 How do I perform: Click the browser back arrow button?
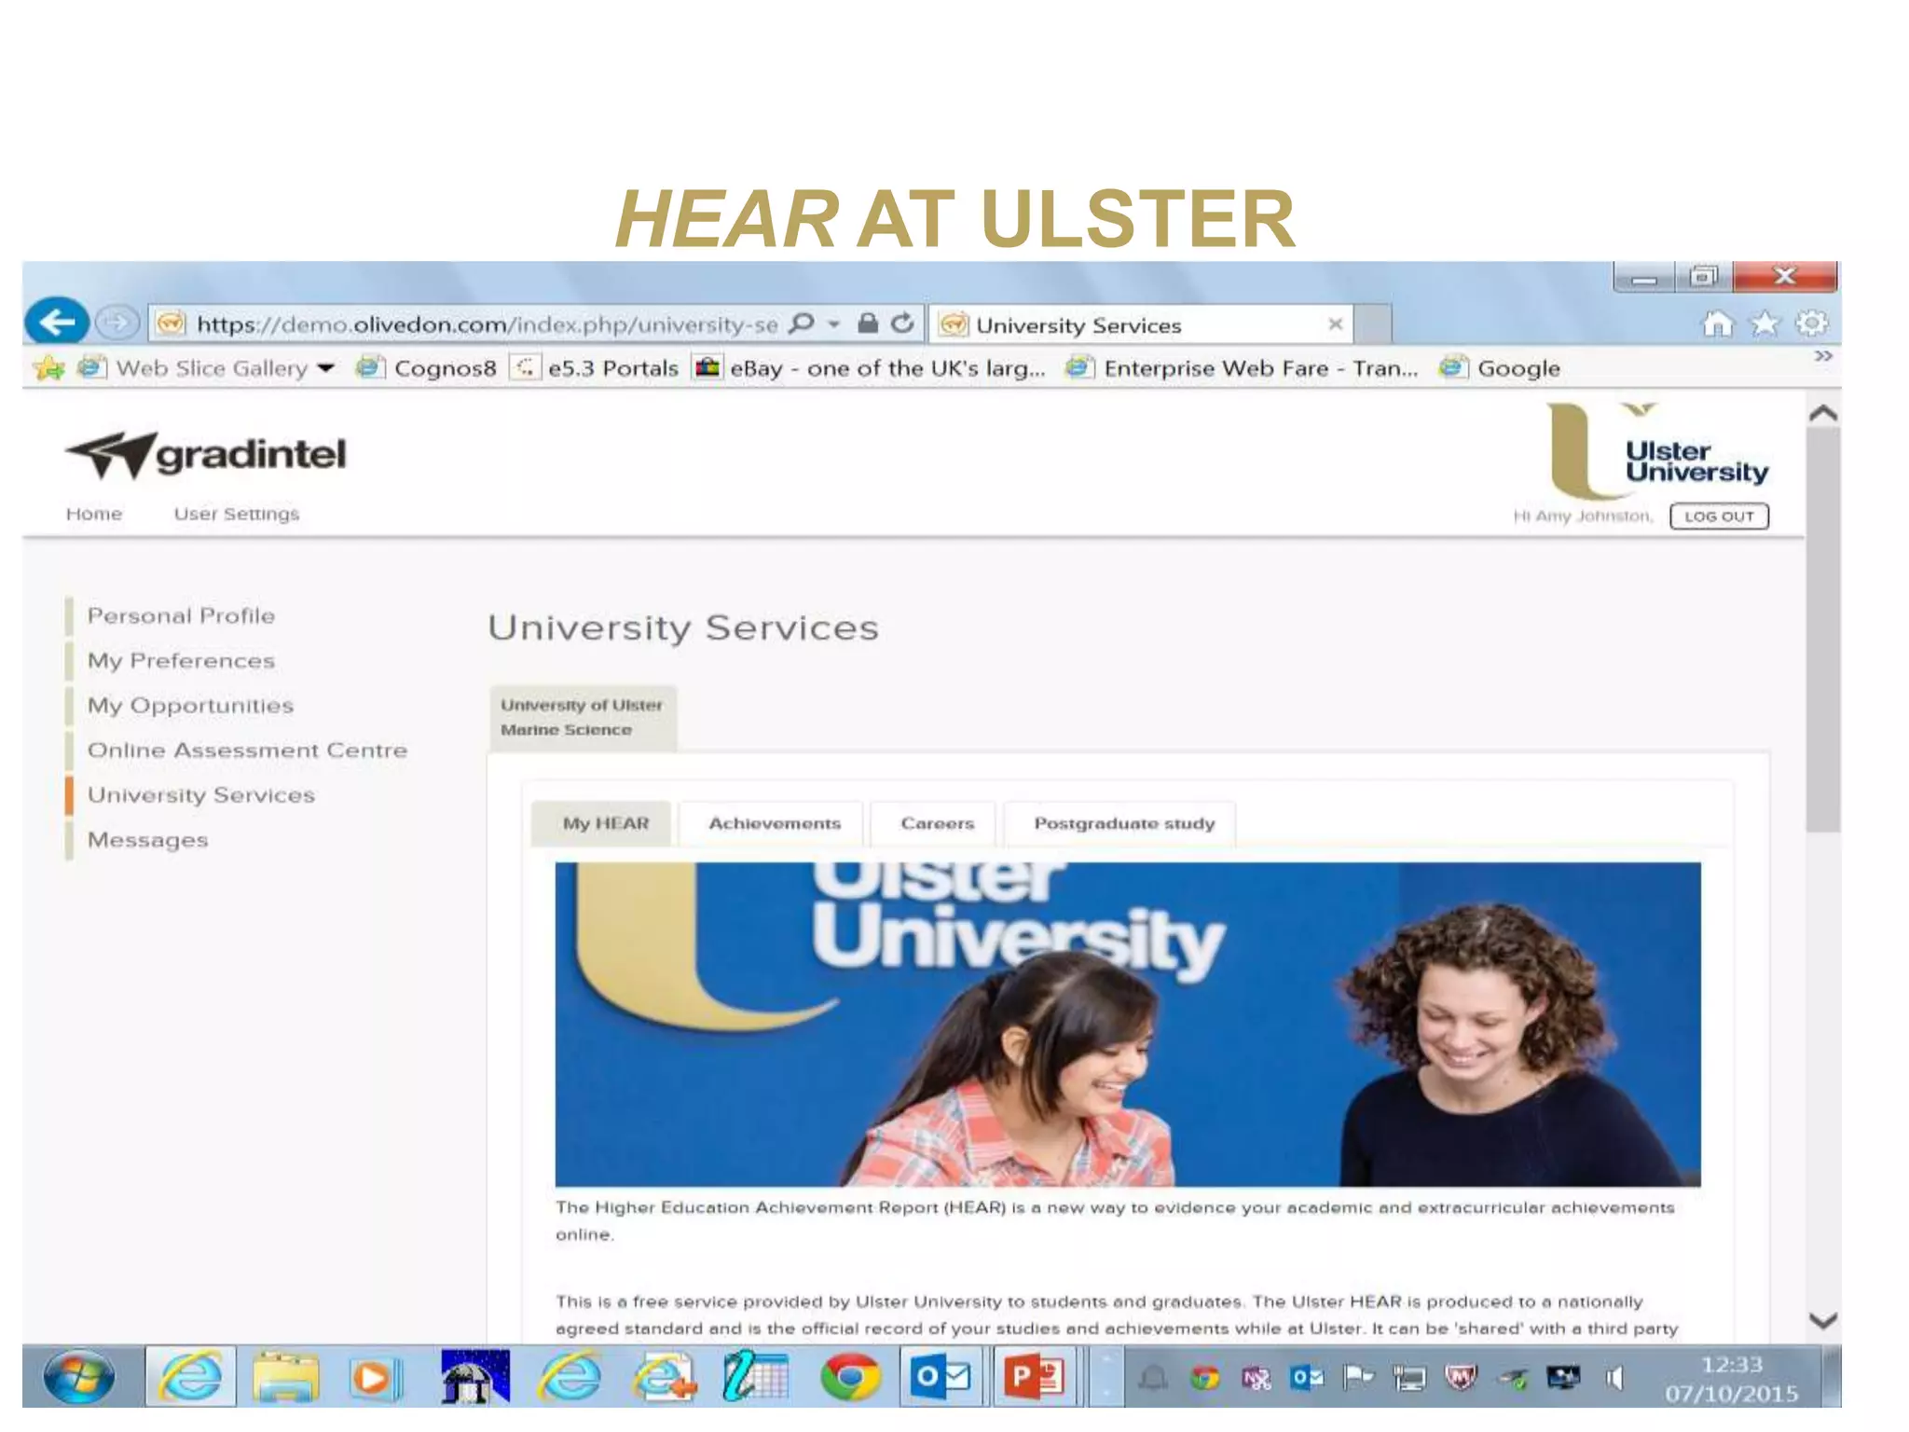(58, 323)
